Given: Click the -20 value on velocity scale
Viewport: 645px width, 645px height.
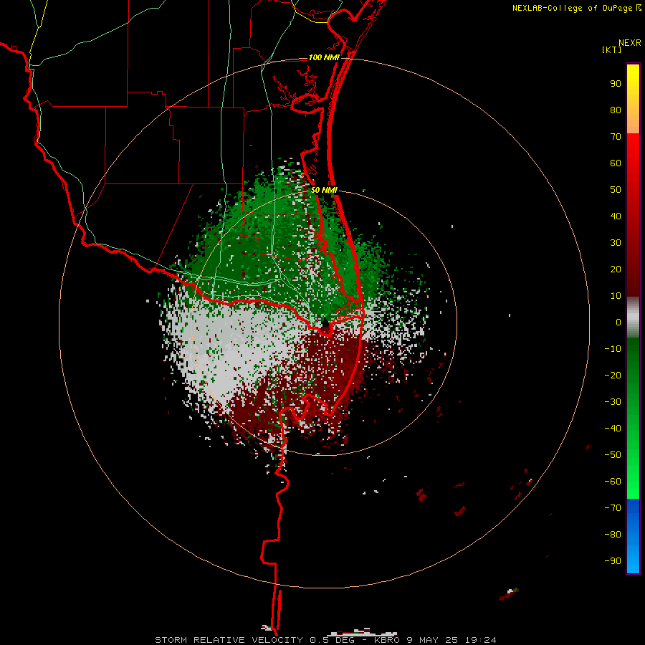Looking at the screenshot, I should pos(613,375).
